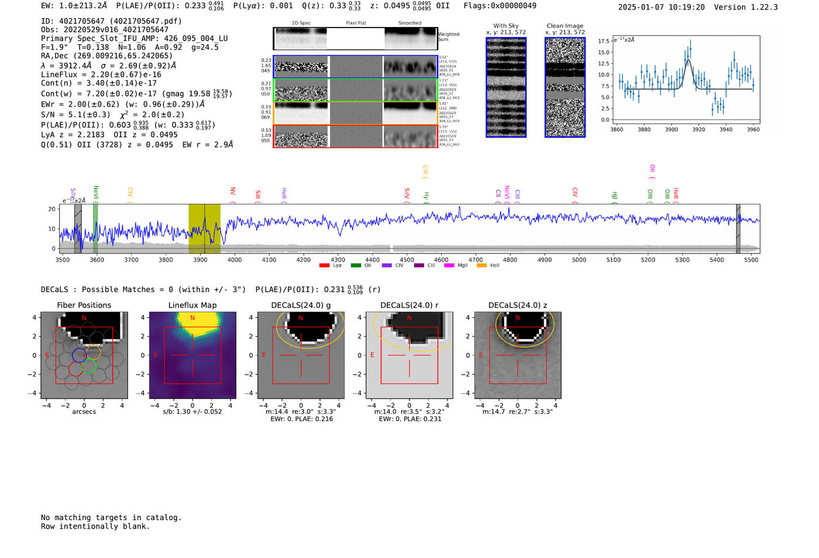Click the DECaLS Possible Matches header
The image size is (819, 558).
click(143, 289)
